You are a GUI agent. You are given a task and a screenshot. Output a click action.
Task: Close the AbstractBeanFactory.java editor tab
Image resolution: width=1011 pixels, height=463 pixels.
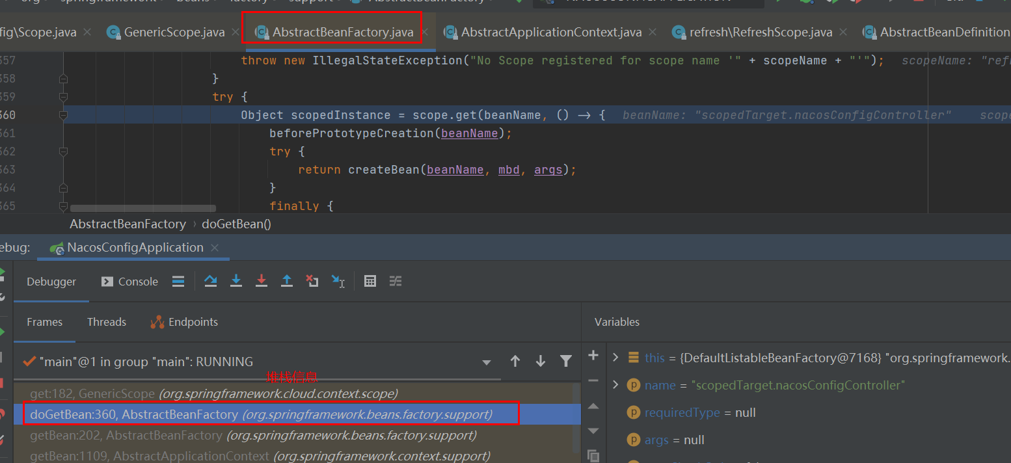(425, 32)
